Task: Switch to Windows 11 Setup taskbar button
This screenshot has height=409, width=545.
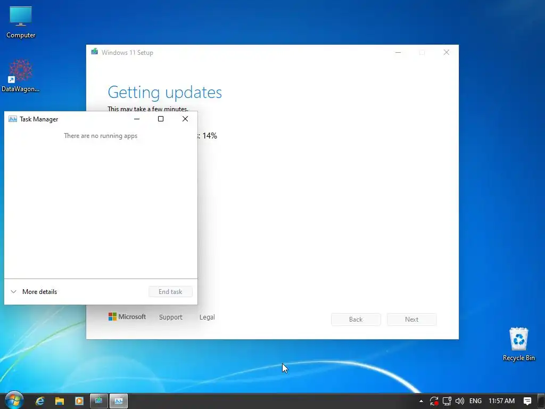Action: [x=98, y=401]
